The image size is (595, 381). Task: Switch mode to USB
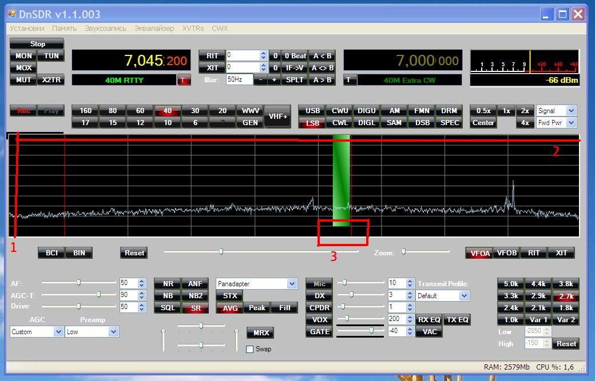click(x=312, y=111)
